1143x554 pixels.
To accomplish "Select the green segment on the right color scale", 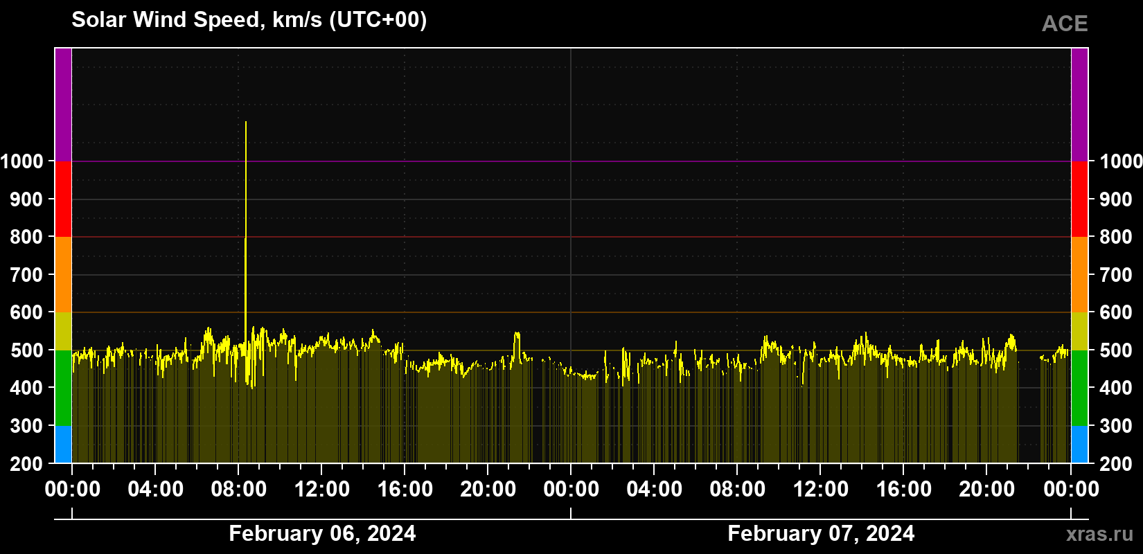I will pos(1080,388).
